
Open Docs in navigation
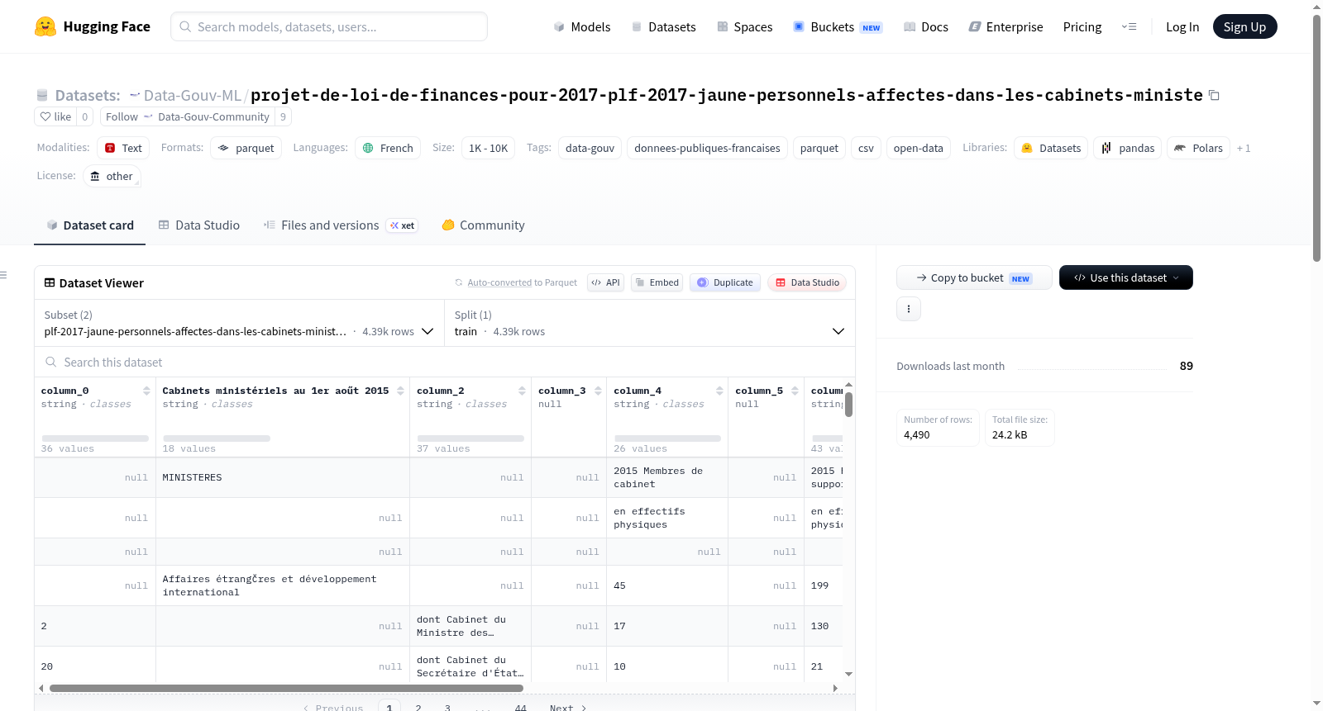tap(926, 26)
